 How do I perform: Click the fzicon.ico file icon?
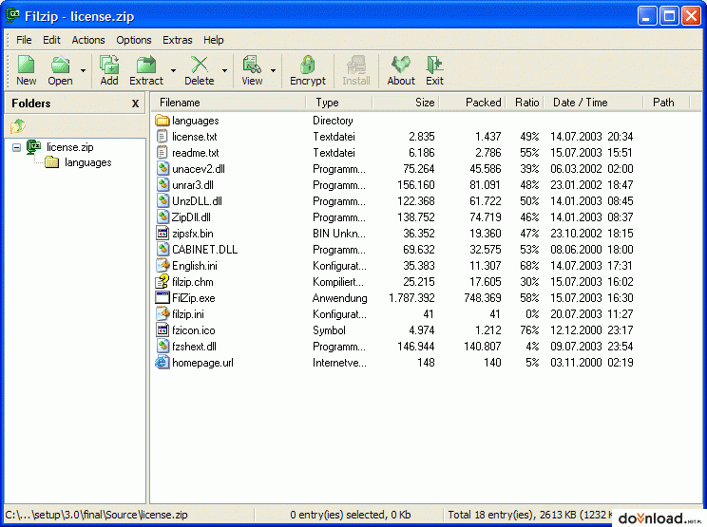pyautogui.click(x=162, y=330)
